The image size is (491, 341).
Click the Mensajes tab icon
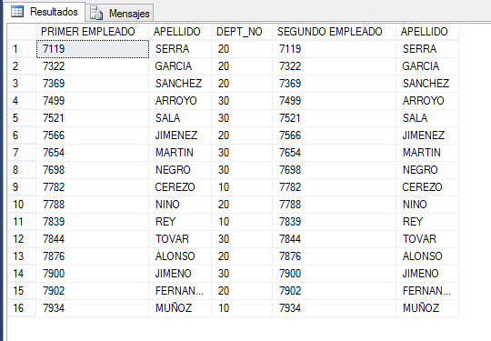pos(96,14)
